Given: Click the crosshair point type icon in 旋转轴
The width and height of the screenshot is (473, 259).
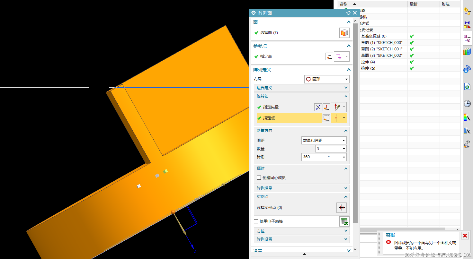Looking at the screenshot, I should (336, 118).
